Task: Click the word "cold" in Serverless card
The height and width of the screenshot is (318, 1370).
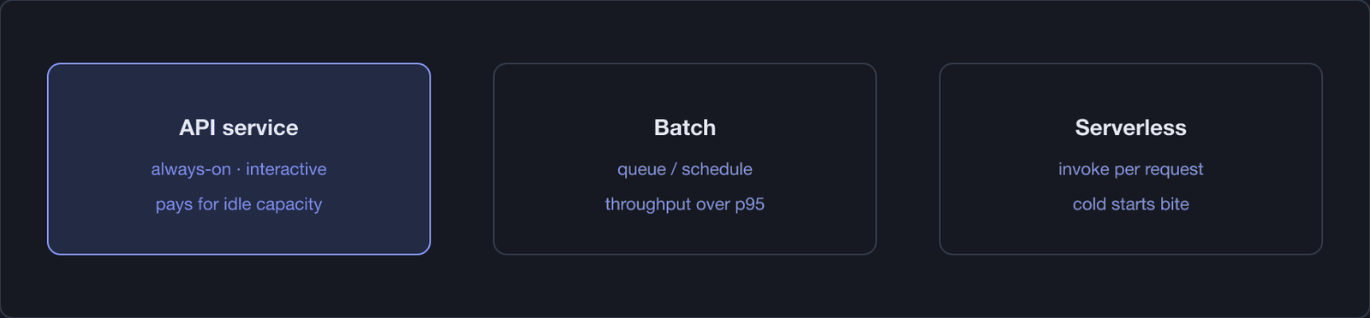Action: (x=1089, y=204)
